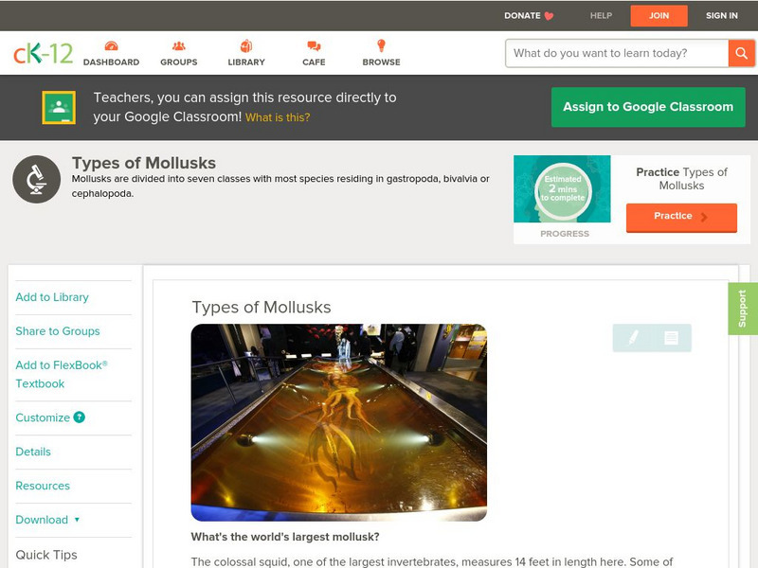
Task: Open the "What is this?" link
Action: 278,117
